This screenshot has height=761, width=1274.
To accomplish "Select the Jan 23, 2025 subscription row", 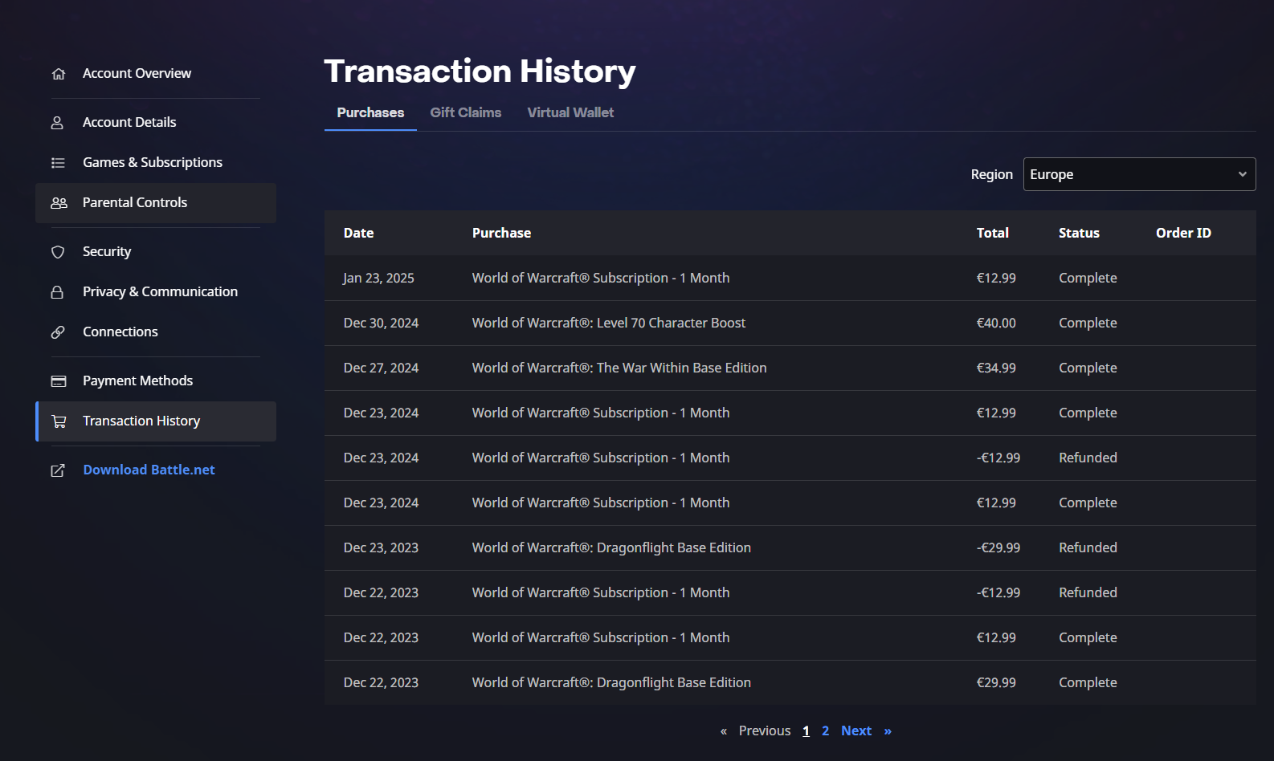I will tap(601, 278).
